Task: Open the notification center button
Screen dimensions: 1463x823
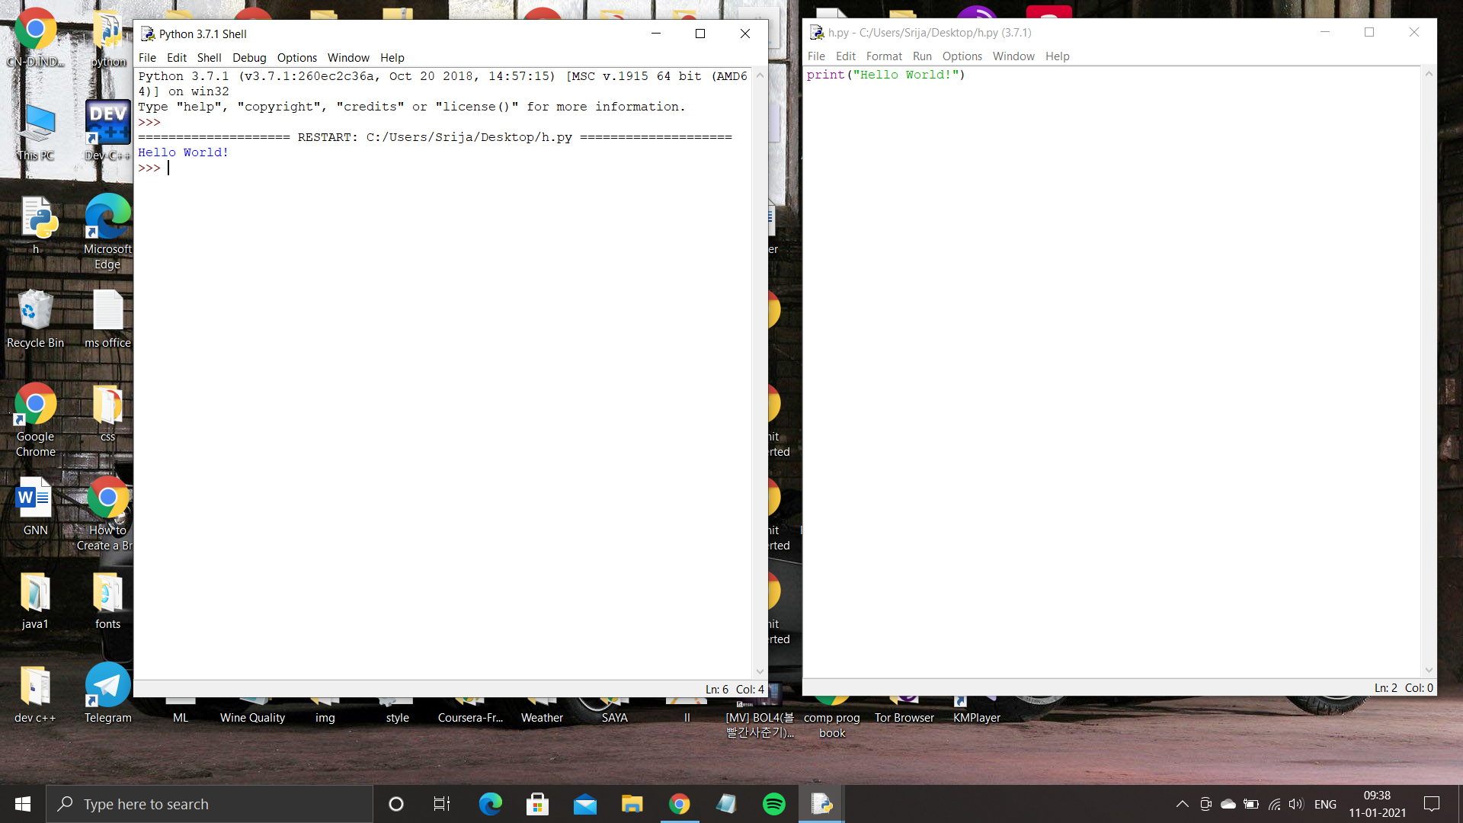Action: 1432,804
